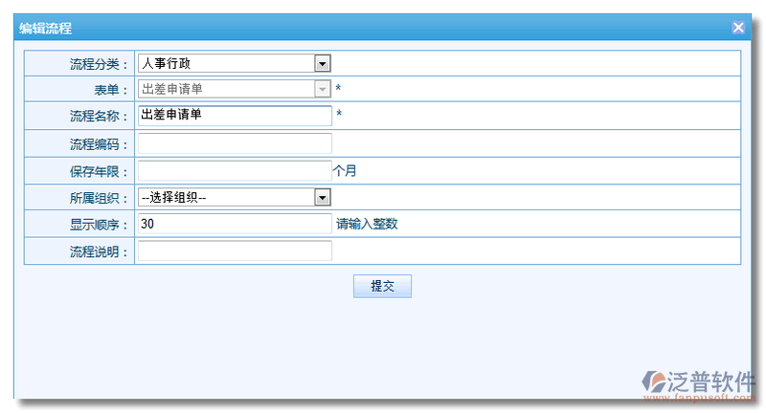Image resolution: width=766 pixels, height=413 pixels.
Task: Click the 流程说明 input field
Action: [x=235, y=250]
